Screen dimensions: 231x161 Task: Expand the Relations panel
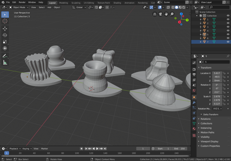[x=206, y=119]
